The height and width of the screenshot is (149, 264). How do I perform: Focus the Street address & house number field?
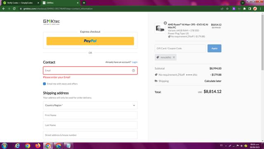(x=90, y=135)
